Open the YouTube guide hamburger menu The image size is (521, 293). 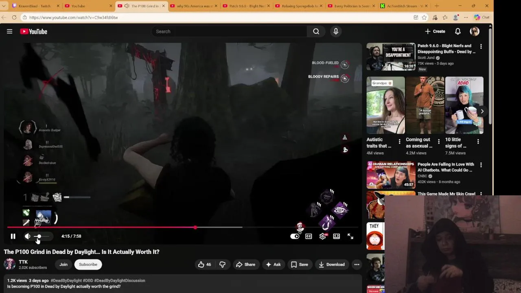coord(9,31)
